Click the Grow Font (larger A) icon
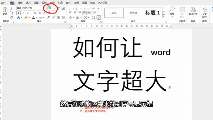Viewport: 213px width, 120px height. [x=48, y=17]
